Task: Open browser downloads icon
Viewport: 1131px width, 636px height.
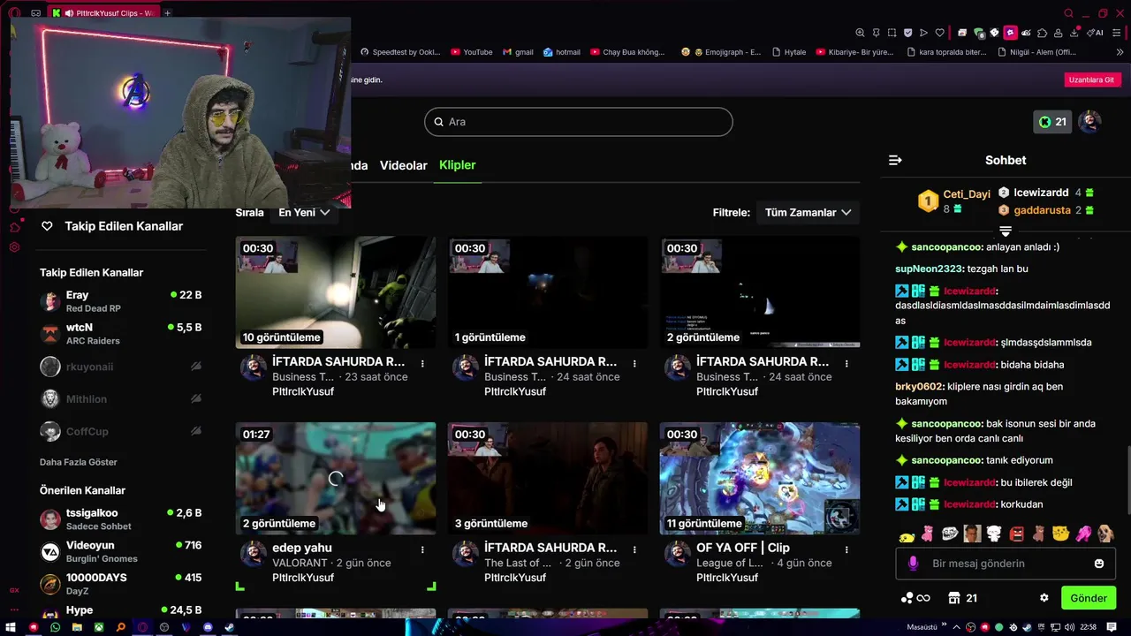Action: tap(1074, 33)
